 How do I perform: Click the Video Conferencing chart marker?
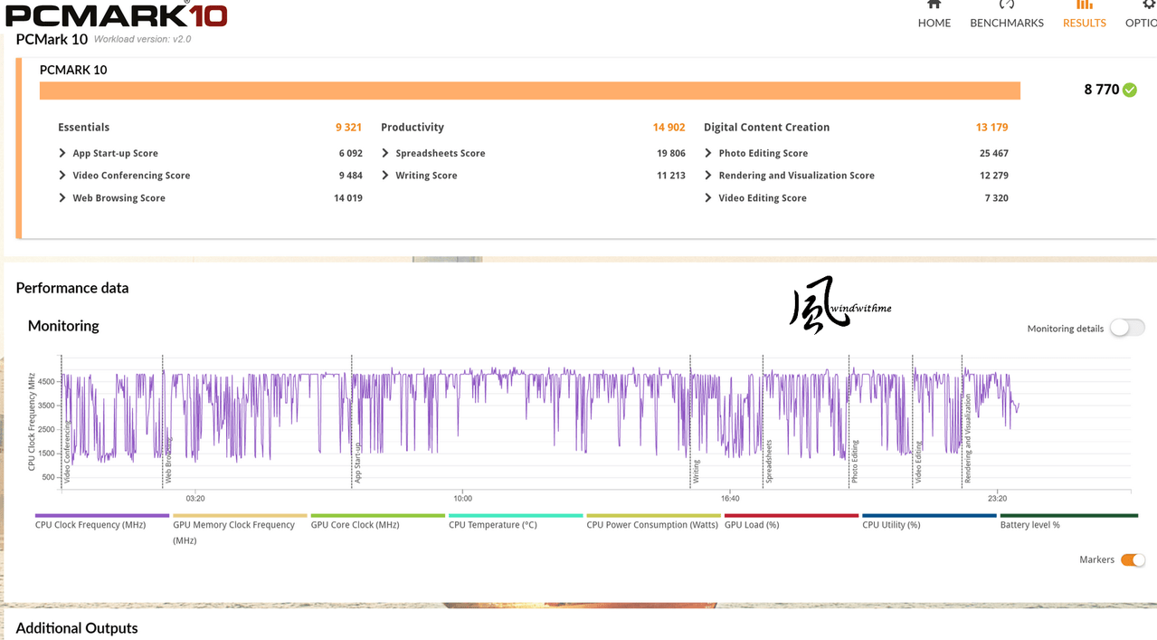coord(67,452)
